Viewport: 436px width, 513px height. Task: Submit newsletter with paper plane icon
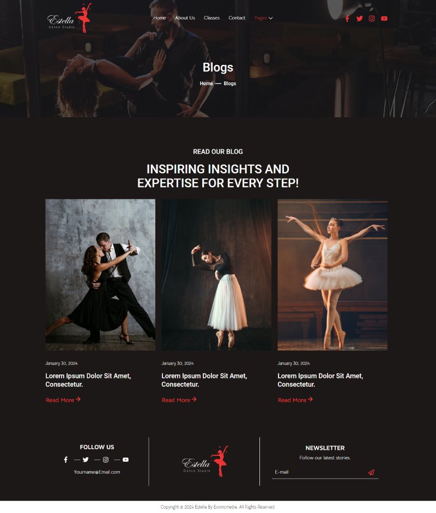(371, 472)
